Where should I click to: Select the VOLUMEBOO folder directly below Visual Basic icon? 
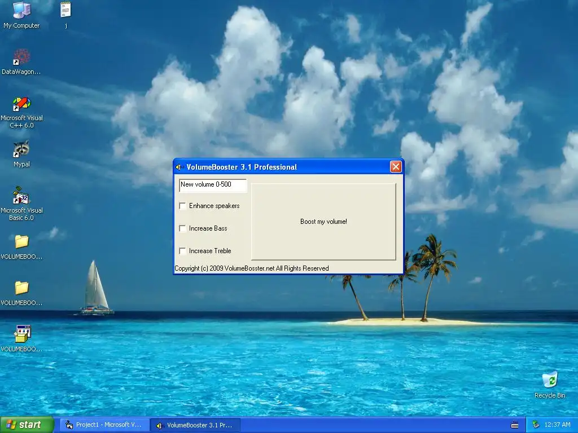pyautogui.click(x=21, y=247)
